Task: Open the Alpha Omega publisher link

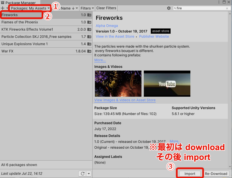Action: click(107, 26)
